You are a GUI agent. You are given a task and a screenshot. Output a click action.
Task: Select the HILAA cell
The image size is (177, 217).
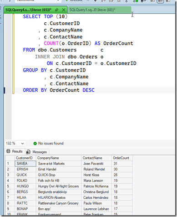point(25,197)
